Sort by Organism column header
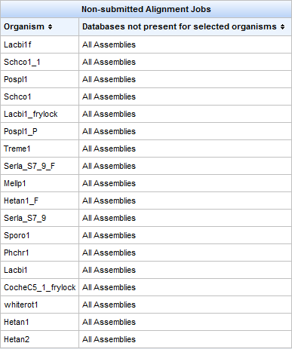 (24, 26)
